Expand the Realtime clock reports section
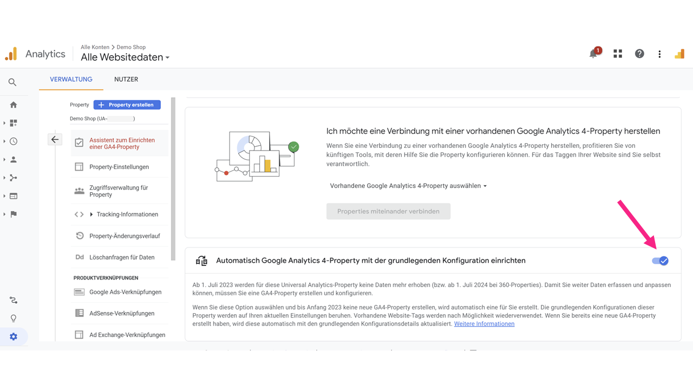This screenshot has height=390, width=693. coord(14,141)
